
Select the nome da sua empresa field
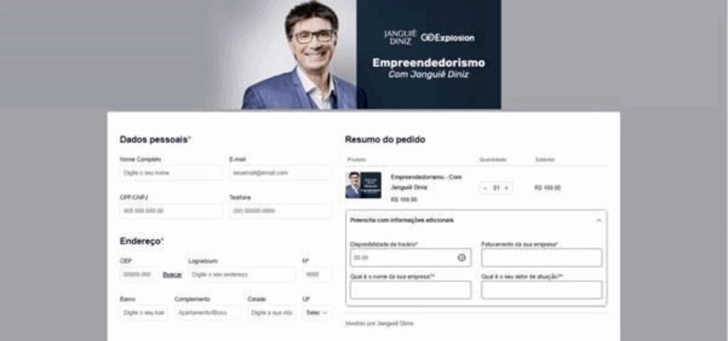[x=410, y=290]
